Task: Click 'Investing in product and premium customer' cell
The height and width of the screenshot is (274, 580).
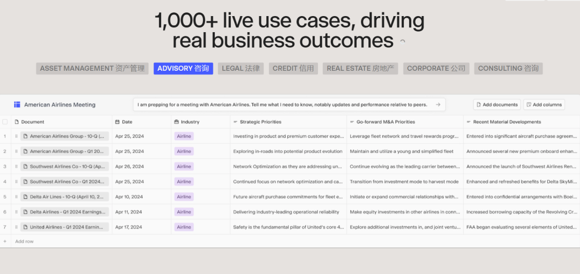Action: [288, 136]
